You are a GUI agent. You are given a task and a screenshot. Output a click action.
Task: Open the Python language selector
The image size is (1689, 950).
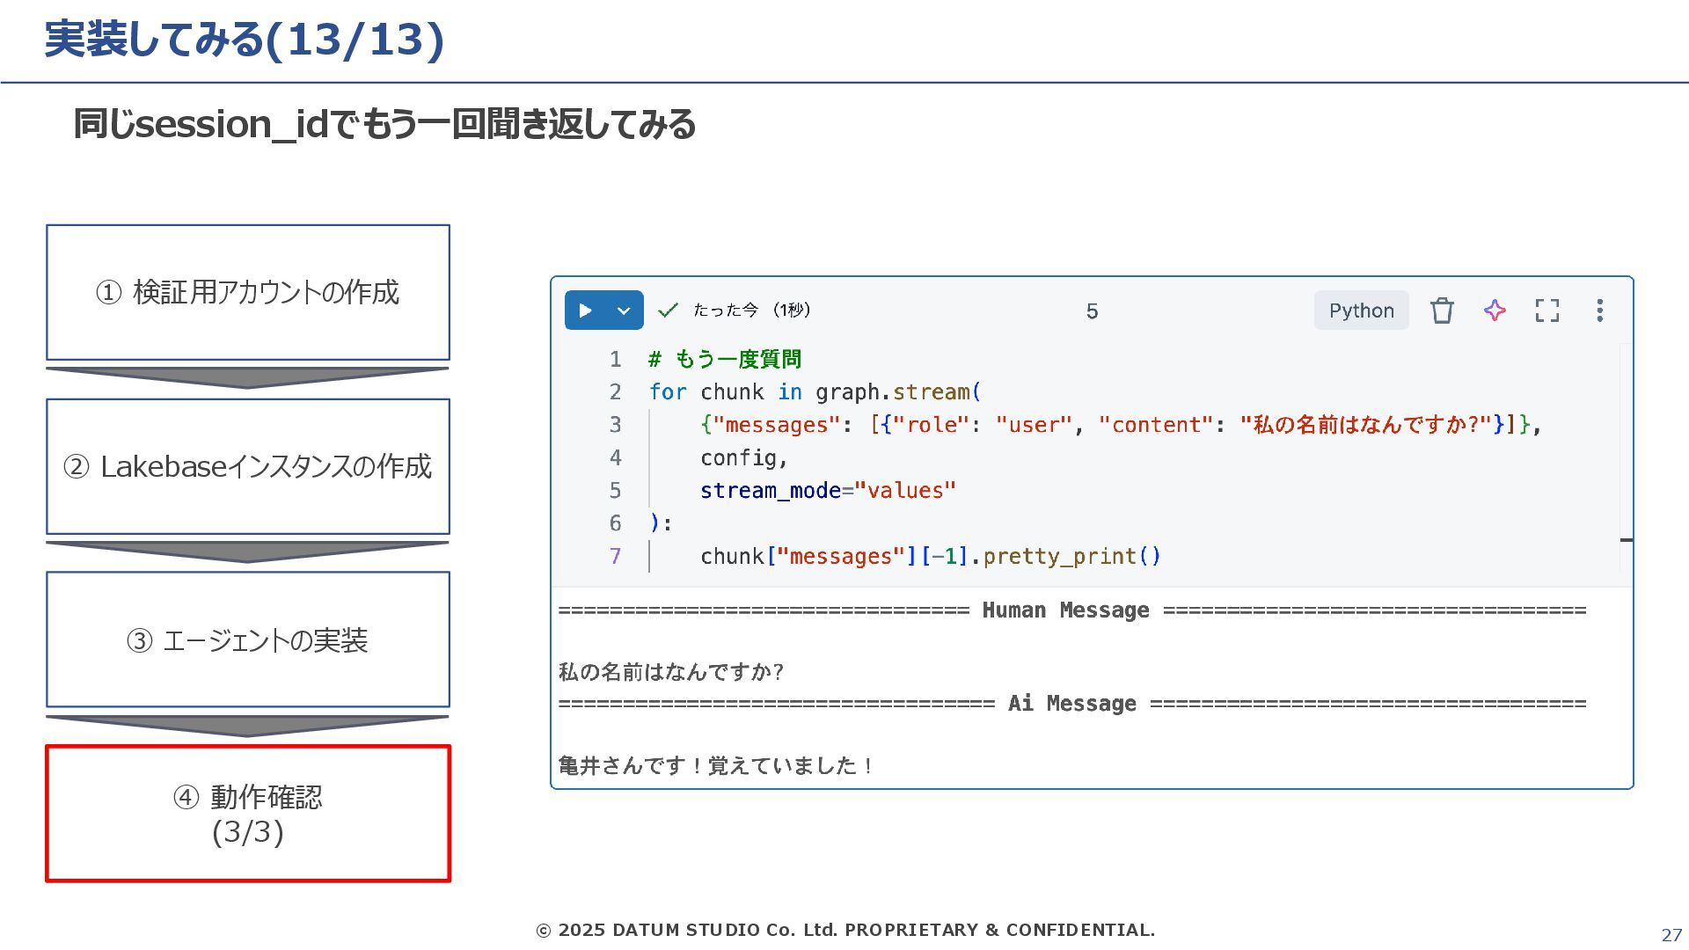(1361, 311)
